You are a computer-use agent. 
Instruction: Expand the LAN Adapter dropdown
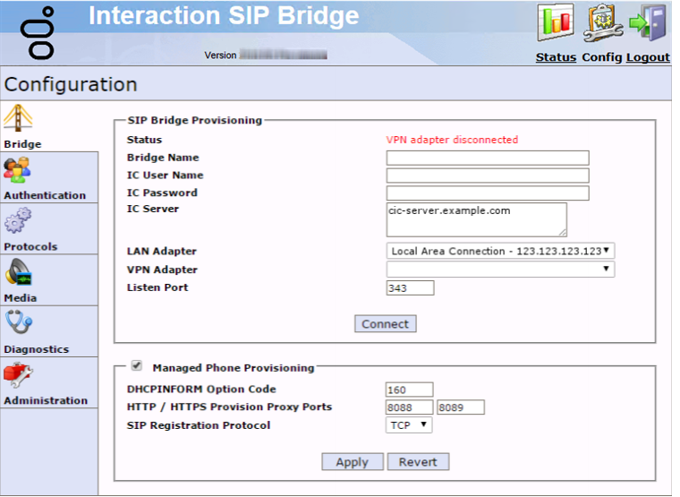pos(500,252)
